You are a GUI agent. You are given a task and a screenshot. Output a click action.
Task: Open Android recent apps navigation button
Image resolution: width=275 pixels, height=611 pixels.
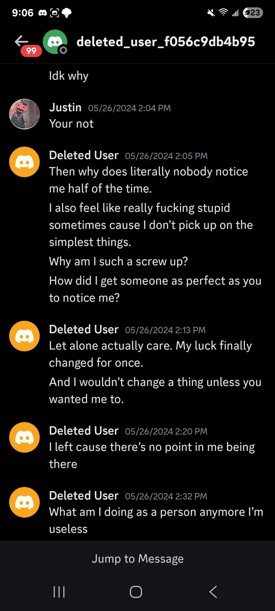[59, 592]
